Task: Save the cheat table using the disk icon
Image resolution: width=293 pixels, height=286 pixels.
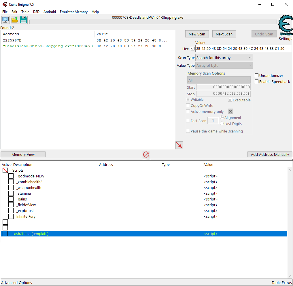Action: click(x=23, y=20)
